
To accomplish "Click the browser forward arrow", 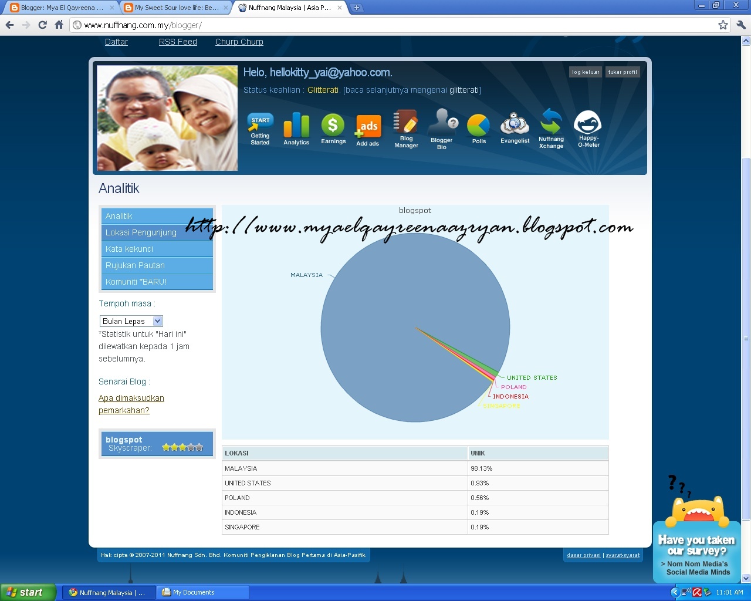I will (26, 25).
